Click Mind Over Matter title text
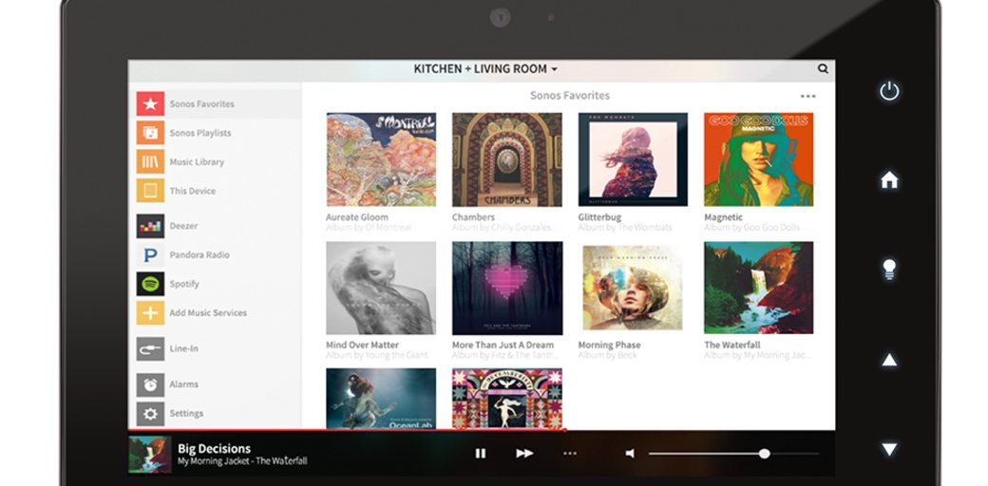The height and width of the screenshot is (486, 988). (362, 345)
